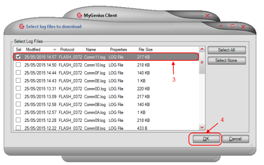Click the list scroll up arrow
The image size is (264, 165).
click(202, 49)
